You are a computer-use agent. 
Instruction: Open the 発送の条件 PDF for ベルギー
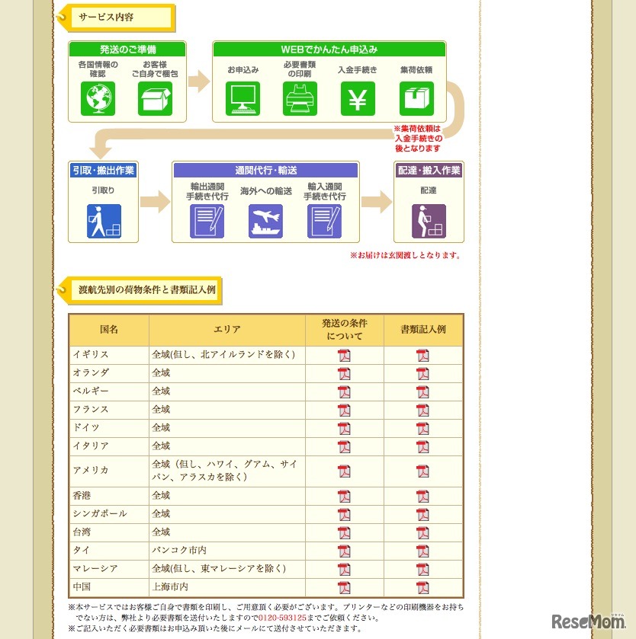tap(345, 392)
